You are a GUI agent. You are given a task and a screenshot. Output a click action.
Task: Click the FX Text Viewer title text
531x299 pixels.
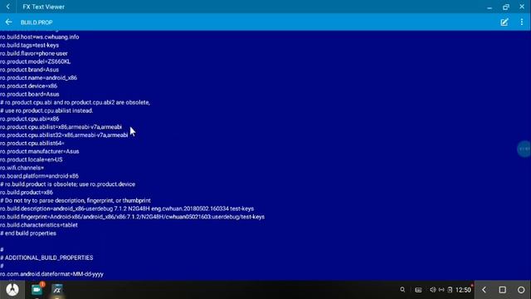(x=44, y=7)
